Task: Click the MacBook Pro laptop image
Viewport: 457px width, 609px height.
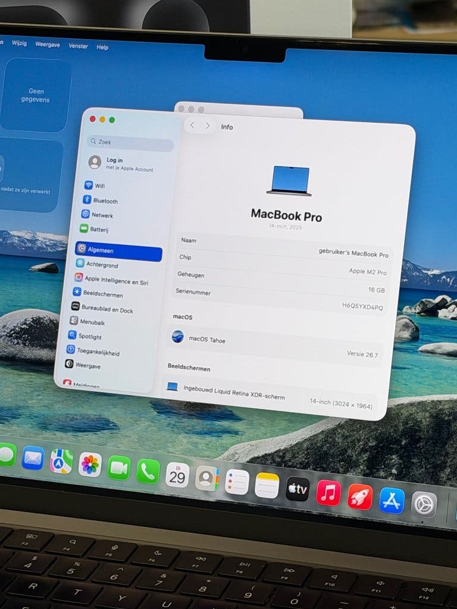Action: (290, 181)
